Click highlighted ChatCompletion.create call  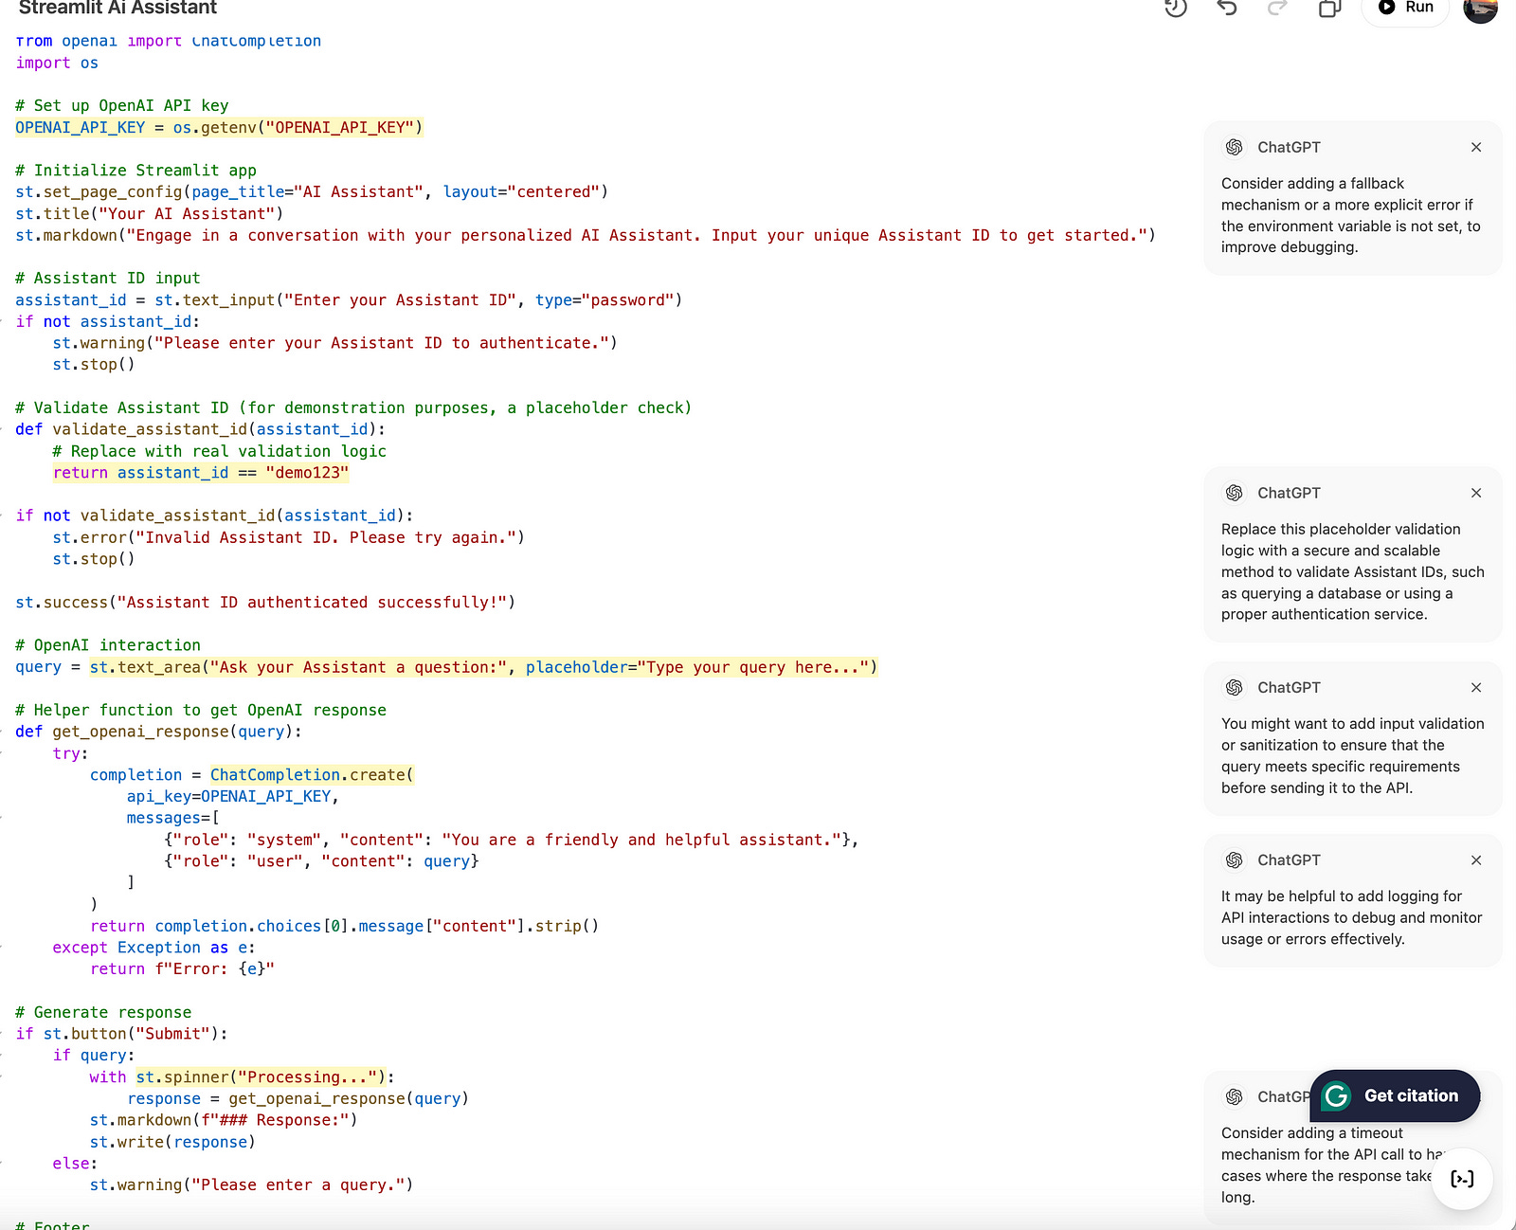(x=312, y=775)
